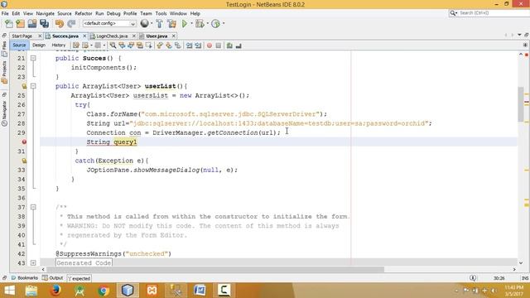The height and width of the screenshot is (298, 530).
Task: Stop macro recording with square icon
Action: tap(219, 46)
